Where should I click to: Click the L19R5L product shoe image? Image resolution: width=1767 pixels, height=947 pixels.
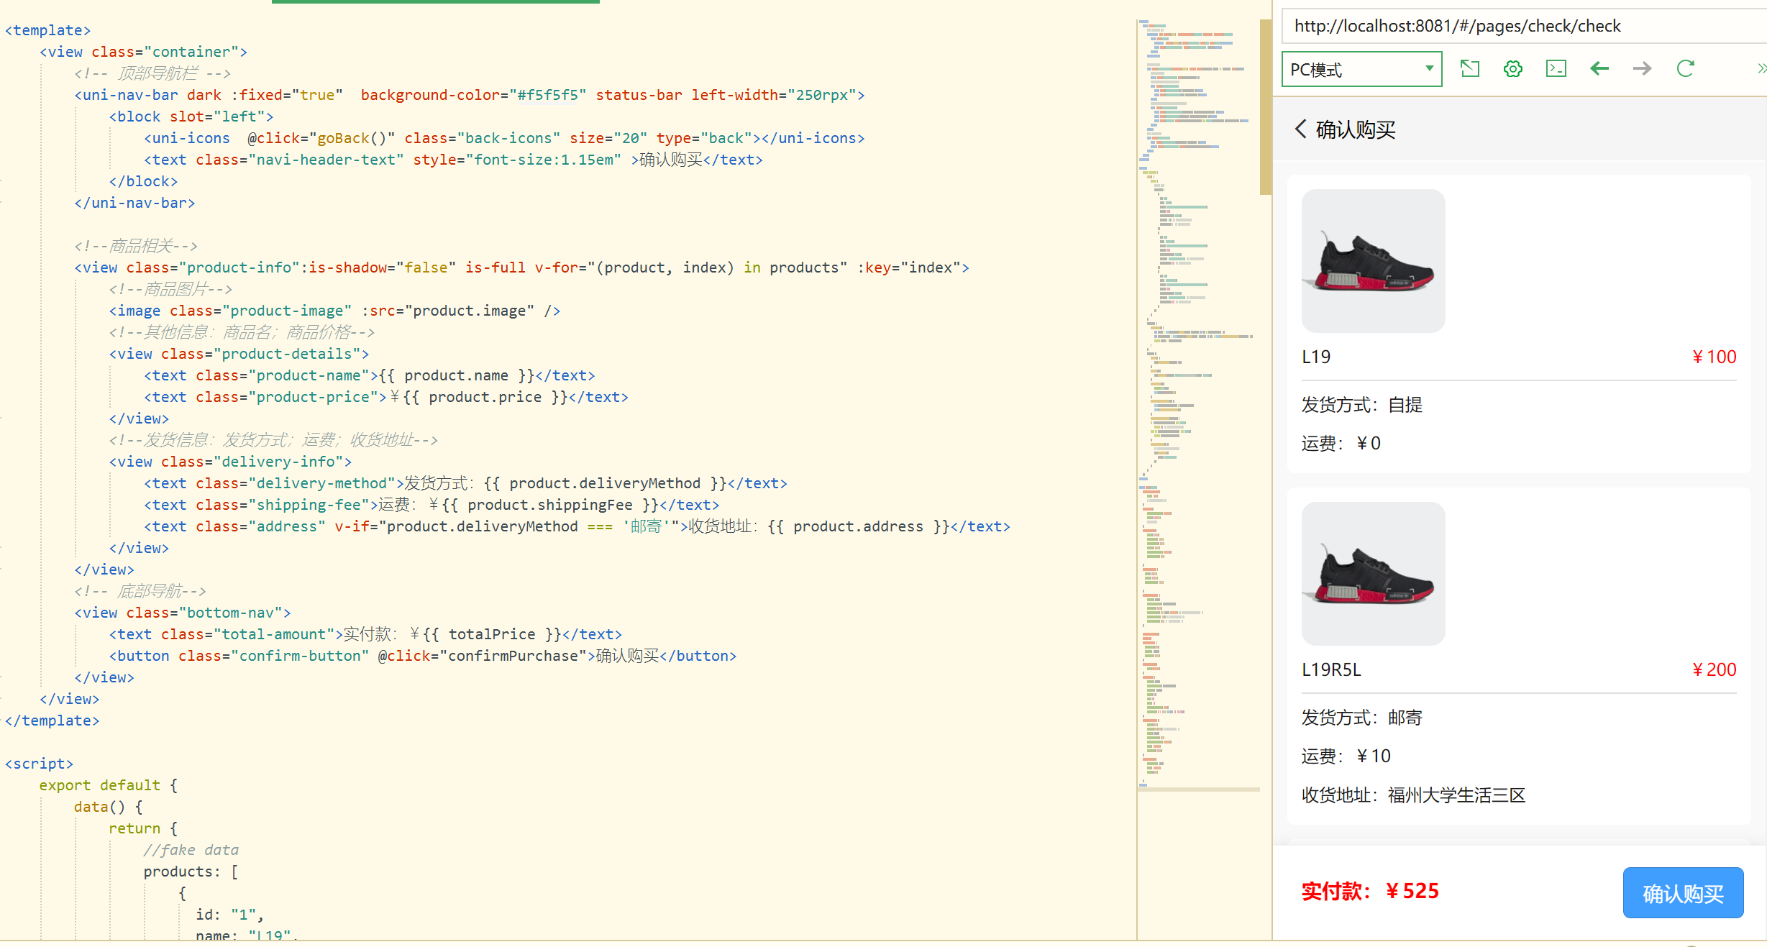pyautogui.click(x=1373, y=574)
